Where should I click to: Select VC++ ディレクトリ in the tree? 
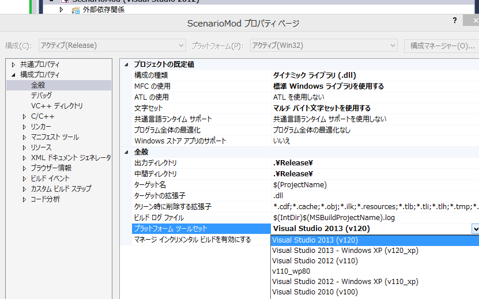click(x=56, y=106)
